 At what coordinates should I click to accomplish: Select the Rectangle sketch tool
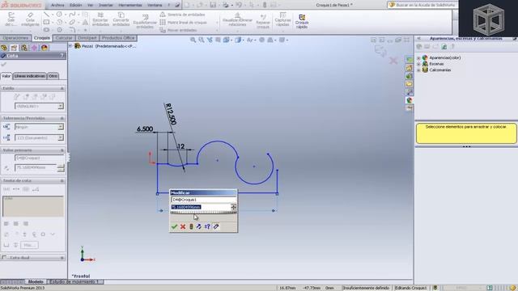(x=46, y=22)
